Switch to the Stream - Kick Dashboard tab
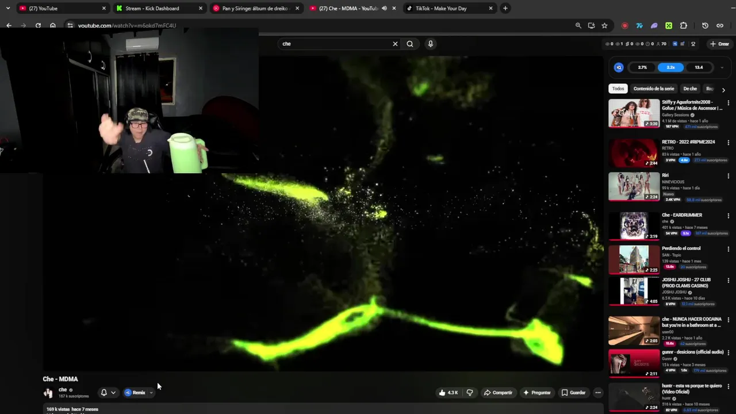 point(159,8)
